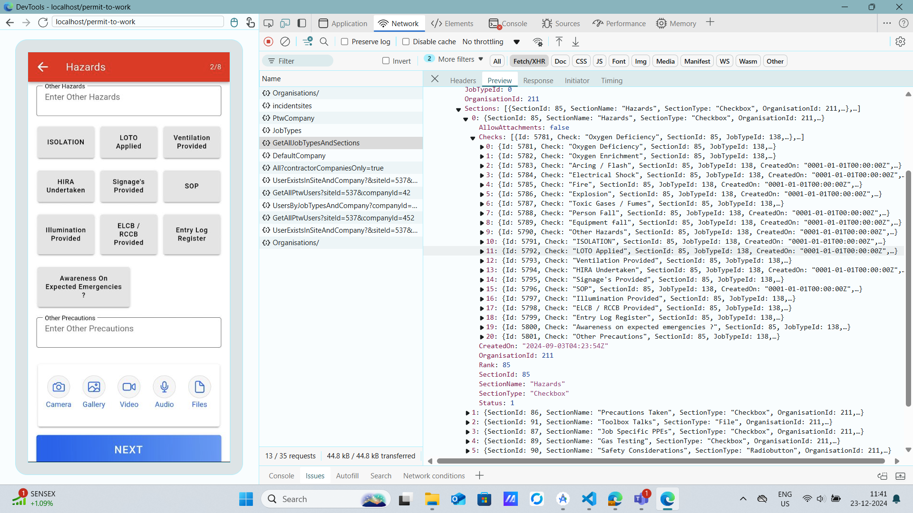Tap the Audio microphone icon

pos(164,387)
